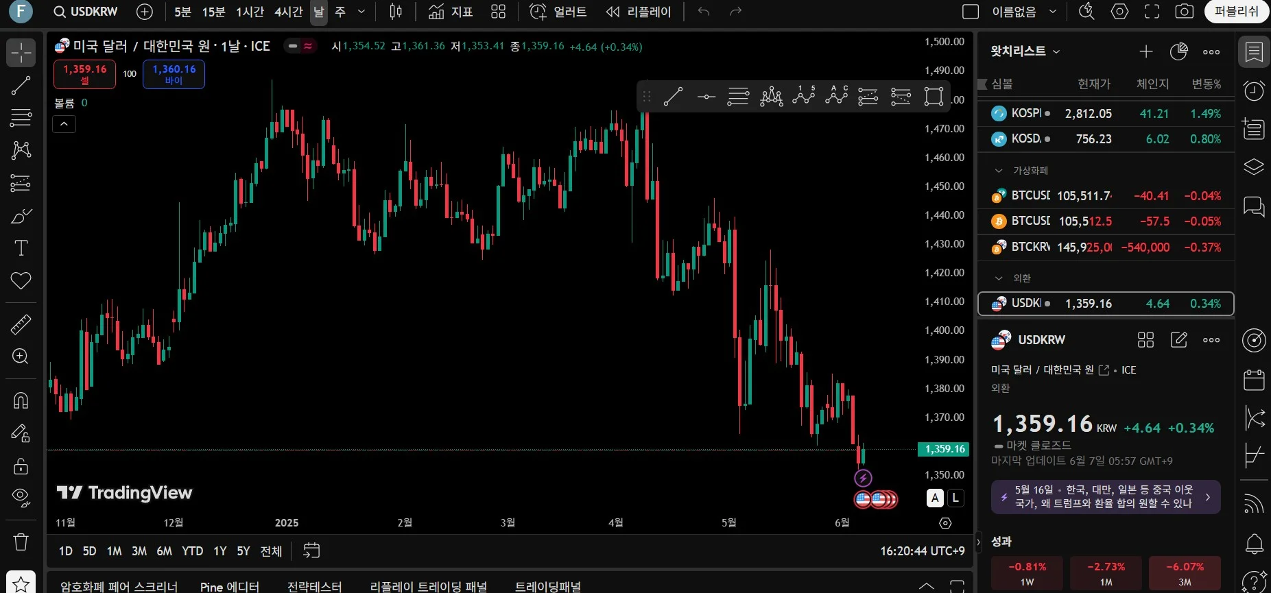Open the 지표 indicators button
The height and width of the screenshot is (593, 1271).
tap(450, 12)
